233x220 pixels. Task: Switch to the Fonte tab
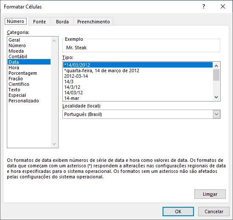(39, 22)
